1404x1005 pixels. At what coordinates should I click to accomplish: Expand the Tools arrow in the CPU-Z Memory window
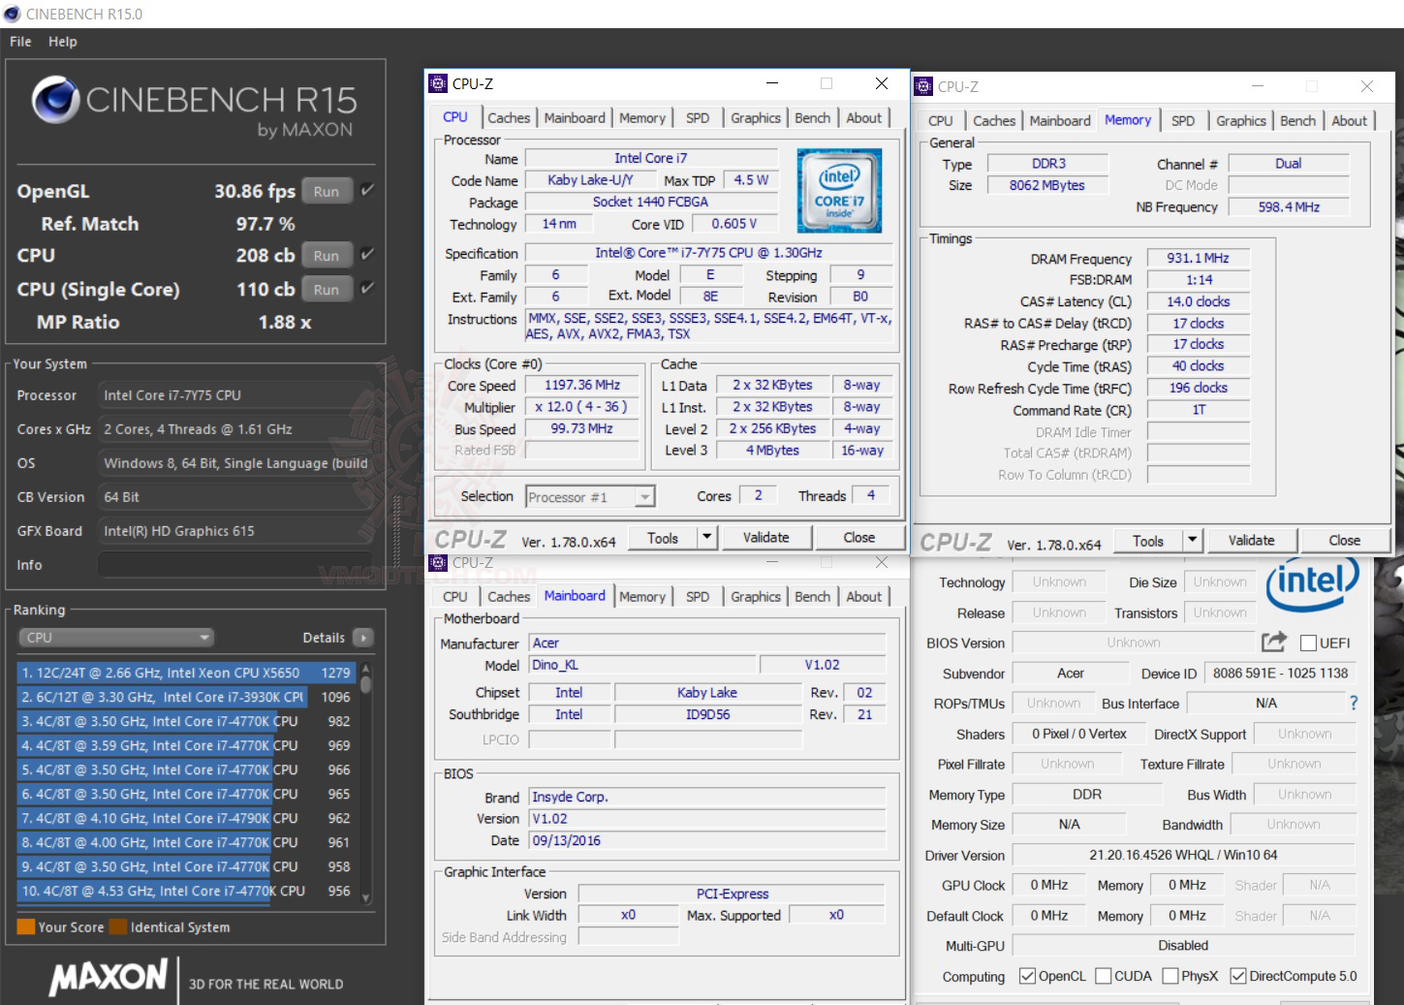click(x=1193, y=540)
